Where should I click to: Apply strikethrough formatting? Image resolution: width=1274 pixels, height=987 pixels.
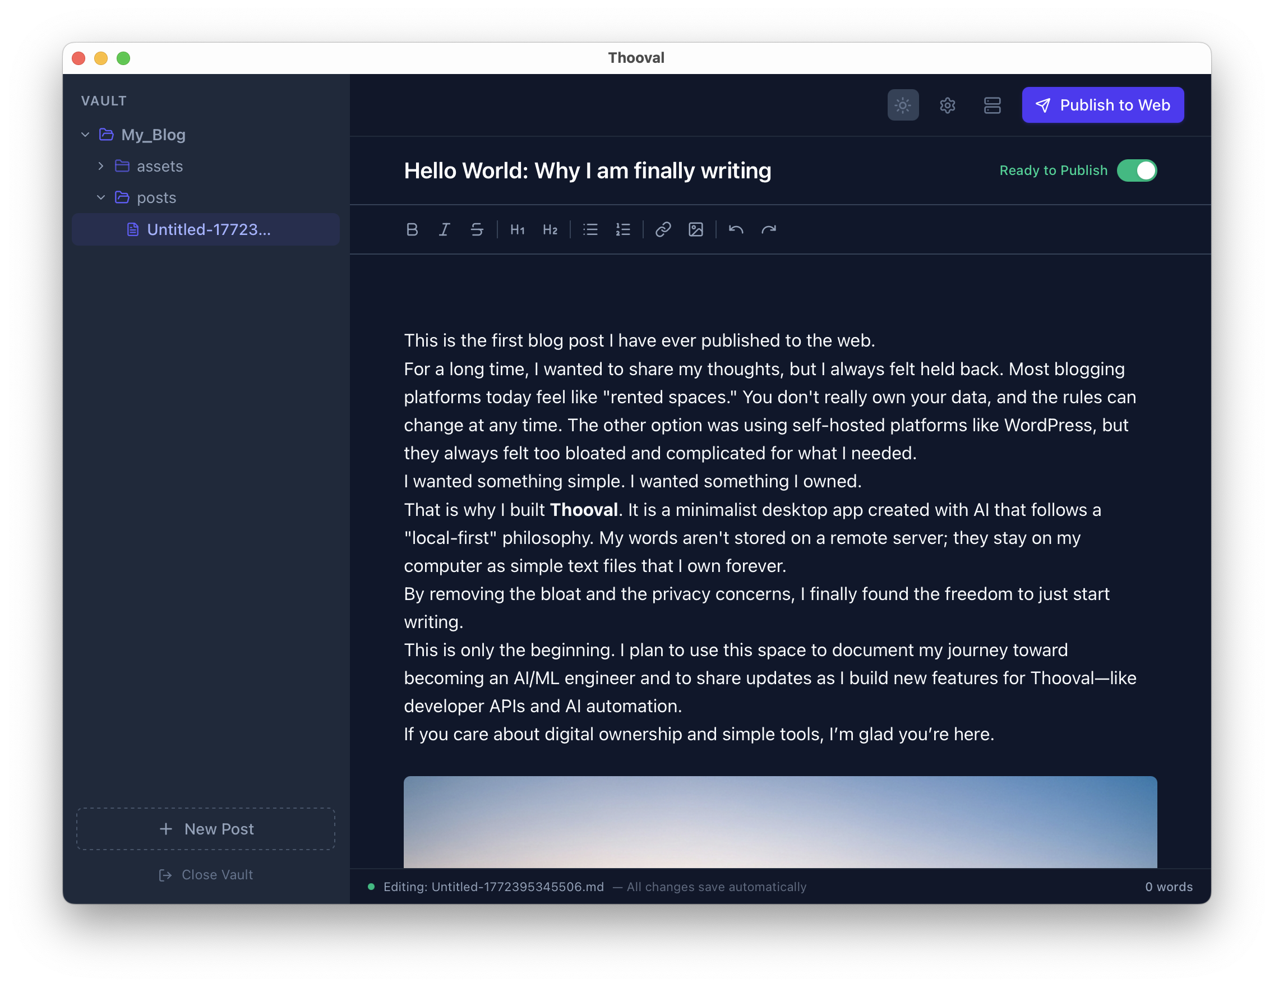pyautogui.click(x=477, y=229)
